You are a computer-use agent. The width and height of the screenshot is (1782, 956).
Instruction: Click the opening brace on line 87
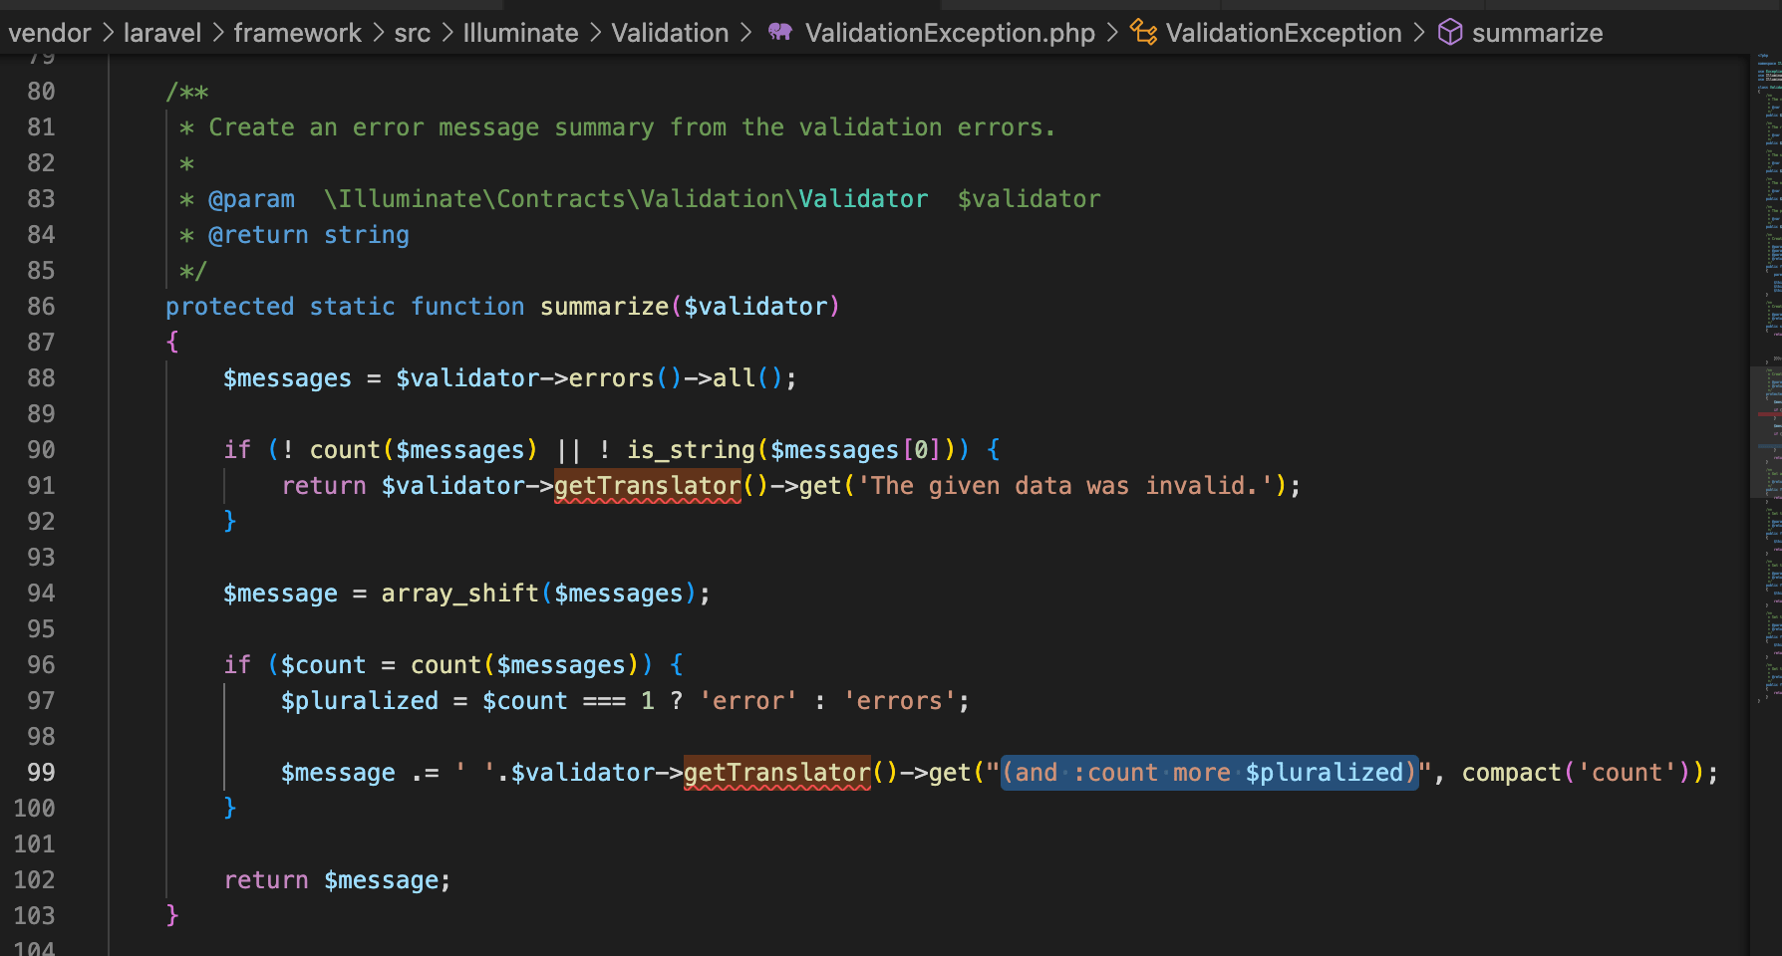click(172, 342)
